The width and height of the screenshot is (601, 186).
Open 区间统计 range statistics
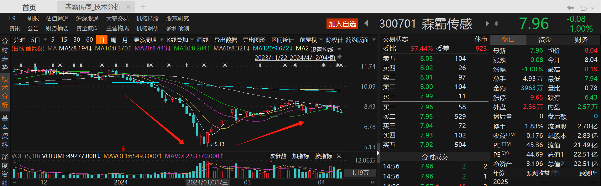(x=282, y=40)
